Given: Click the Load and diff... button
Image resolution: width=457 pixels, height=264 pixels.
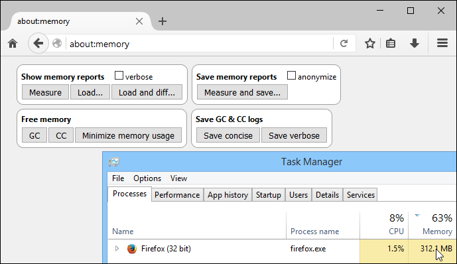Looking at the screenshot, I should (147, 92).
